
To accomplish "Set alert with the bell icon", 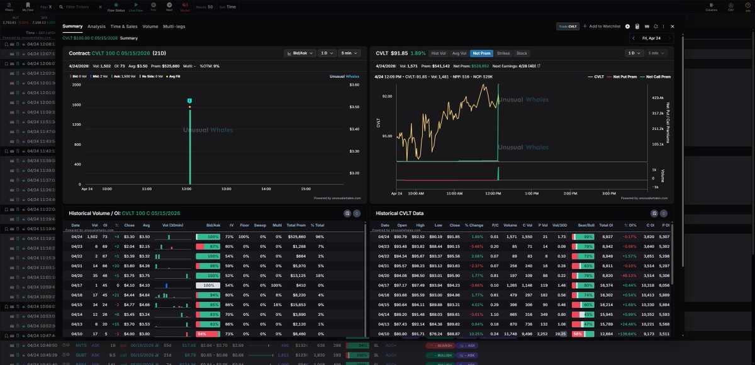I will [x=656, y=26].
